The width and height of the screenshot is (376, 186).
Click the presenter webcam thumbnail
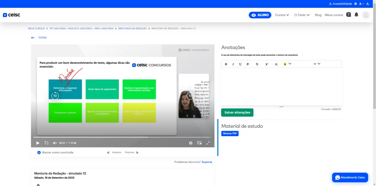click(194, 96)
